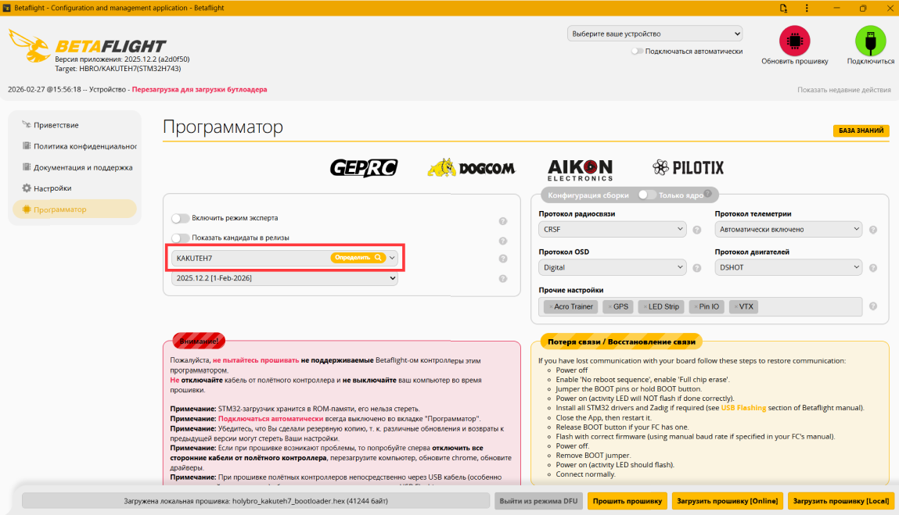Remove the GPS option tag
The width and height of the screenshot is (899, 515).
(x=610, y=307)
